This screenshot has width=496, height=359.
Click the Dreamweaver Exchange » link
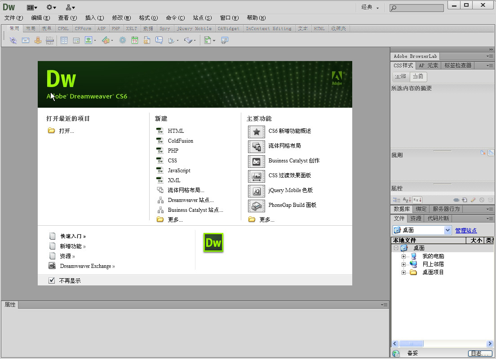tap(87, 266)
